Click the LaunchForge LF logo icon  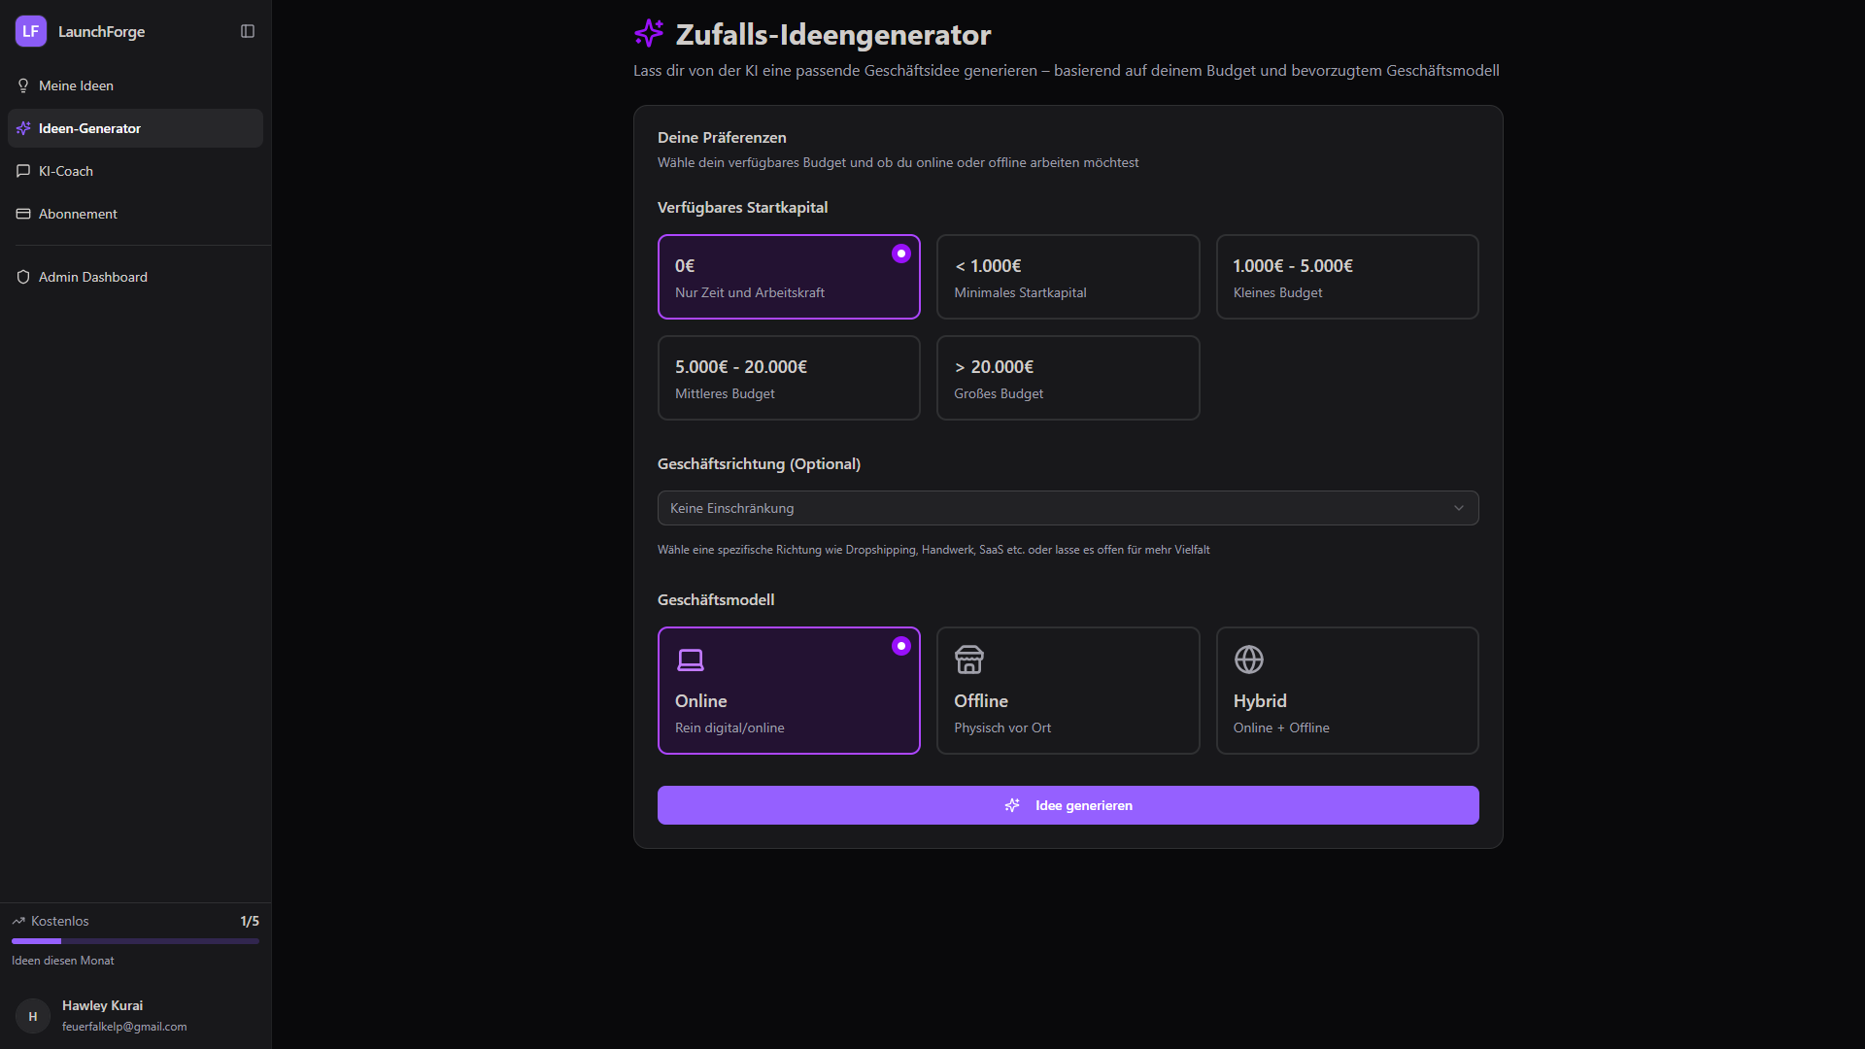coord(30,31)
